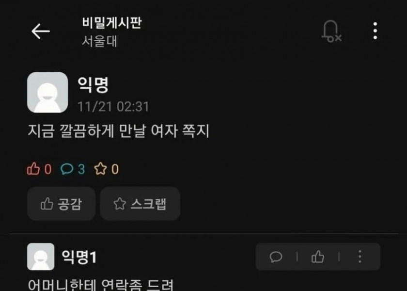Tap the 익명1 commenter name

(79, 257)
